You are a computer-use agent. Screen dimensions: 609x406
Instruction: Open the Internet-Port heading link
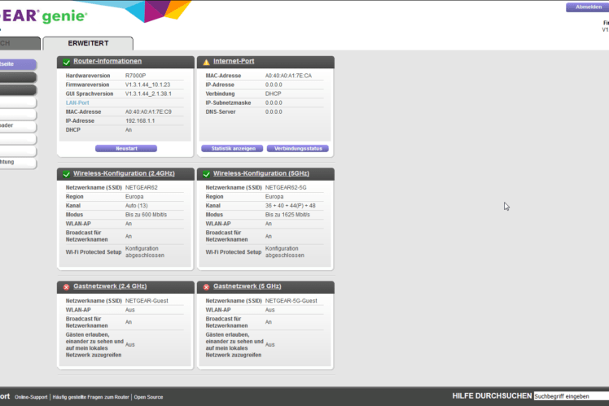(234, 61)
